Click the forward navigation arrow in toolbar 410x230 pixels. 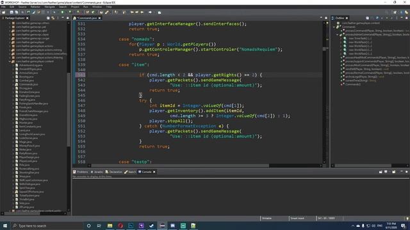(x=150, y=12)
